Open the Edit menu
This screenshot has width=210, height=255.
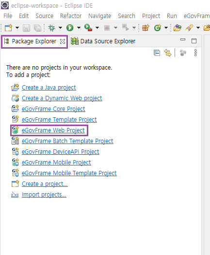tap(24, 16)
